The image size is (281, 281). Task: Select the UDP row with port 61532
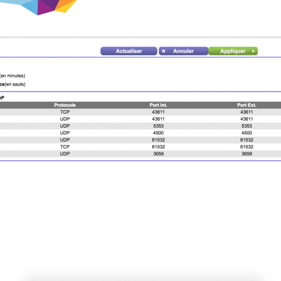(x=140, y=140)
